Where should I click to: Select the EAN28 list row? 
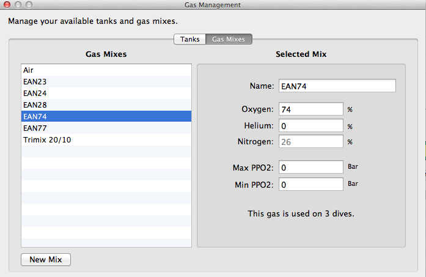tap(106, 105)
